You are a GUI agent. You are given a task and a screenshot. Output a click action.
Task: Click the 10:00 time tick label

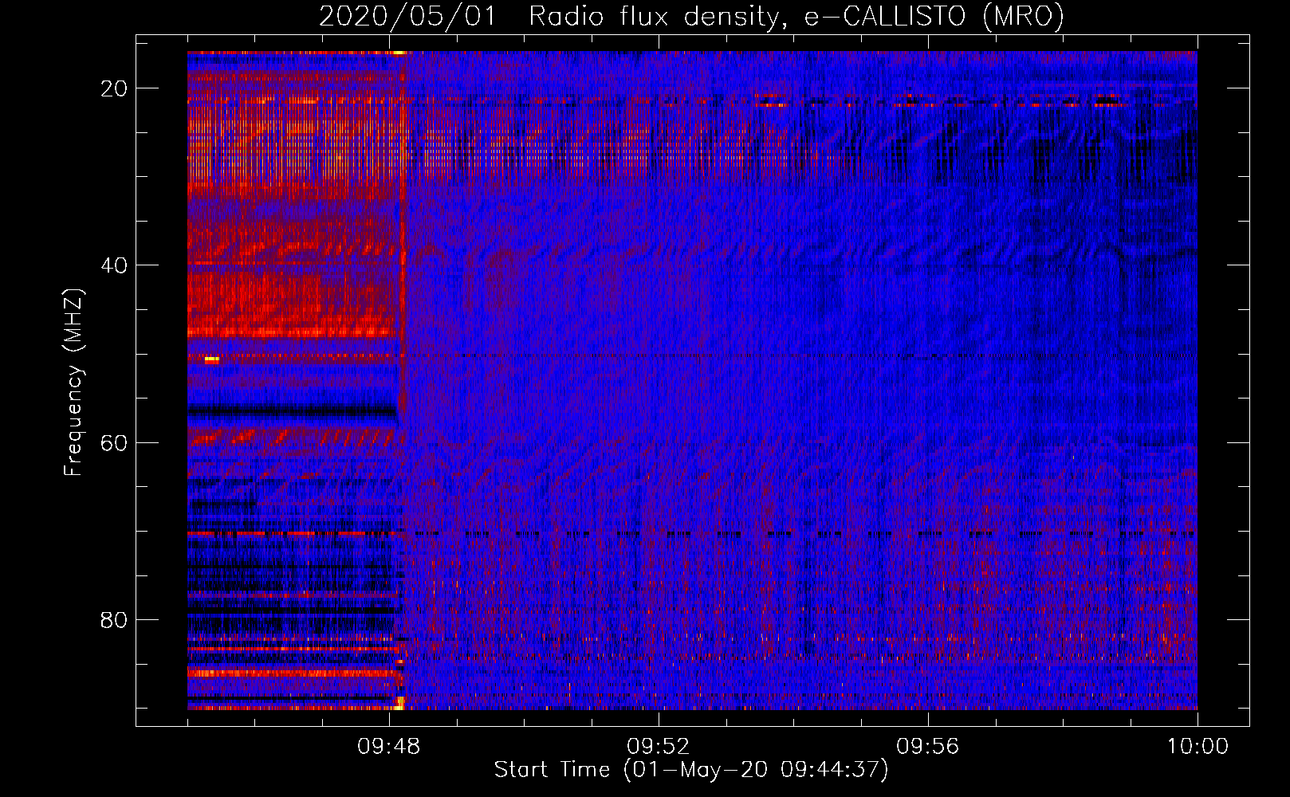point(1198,747)
